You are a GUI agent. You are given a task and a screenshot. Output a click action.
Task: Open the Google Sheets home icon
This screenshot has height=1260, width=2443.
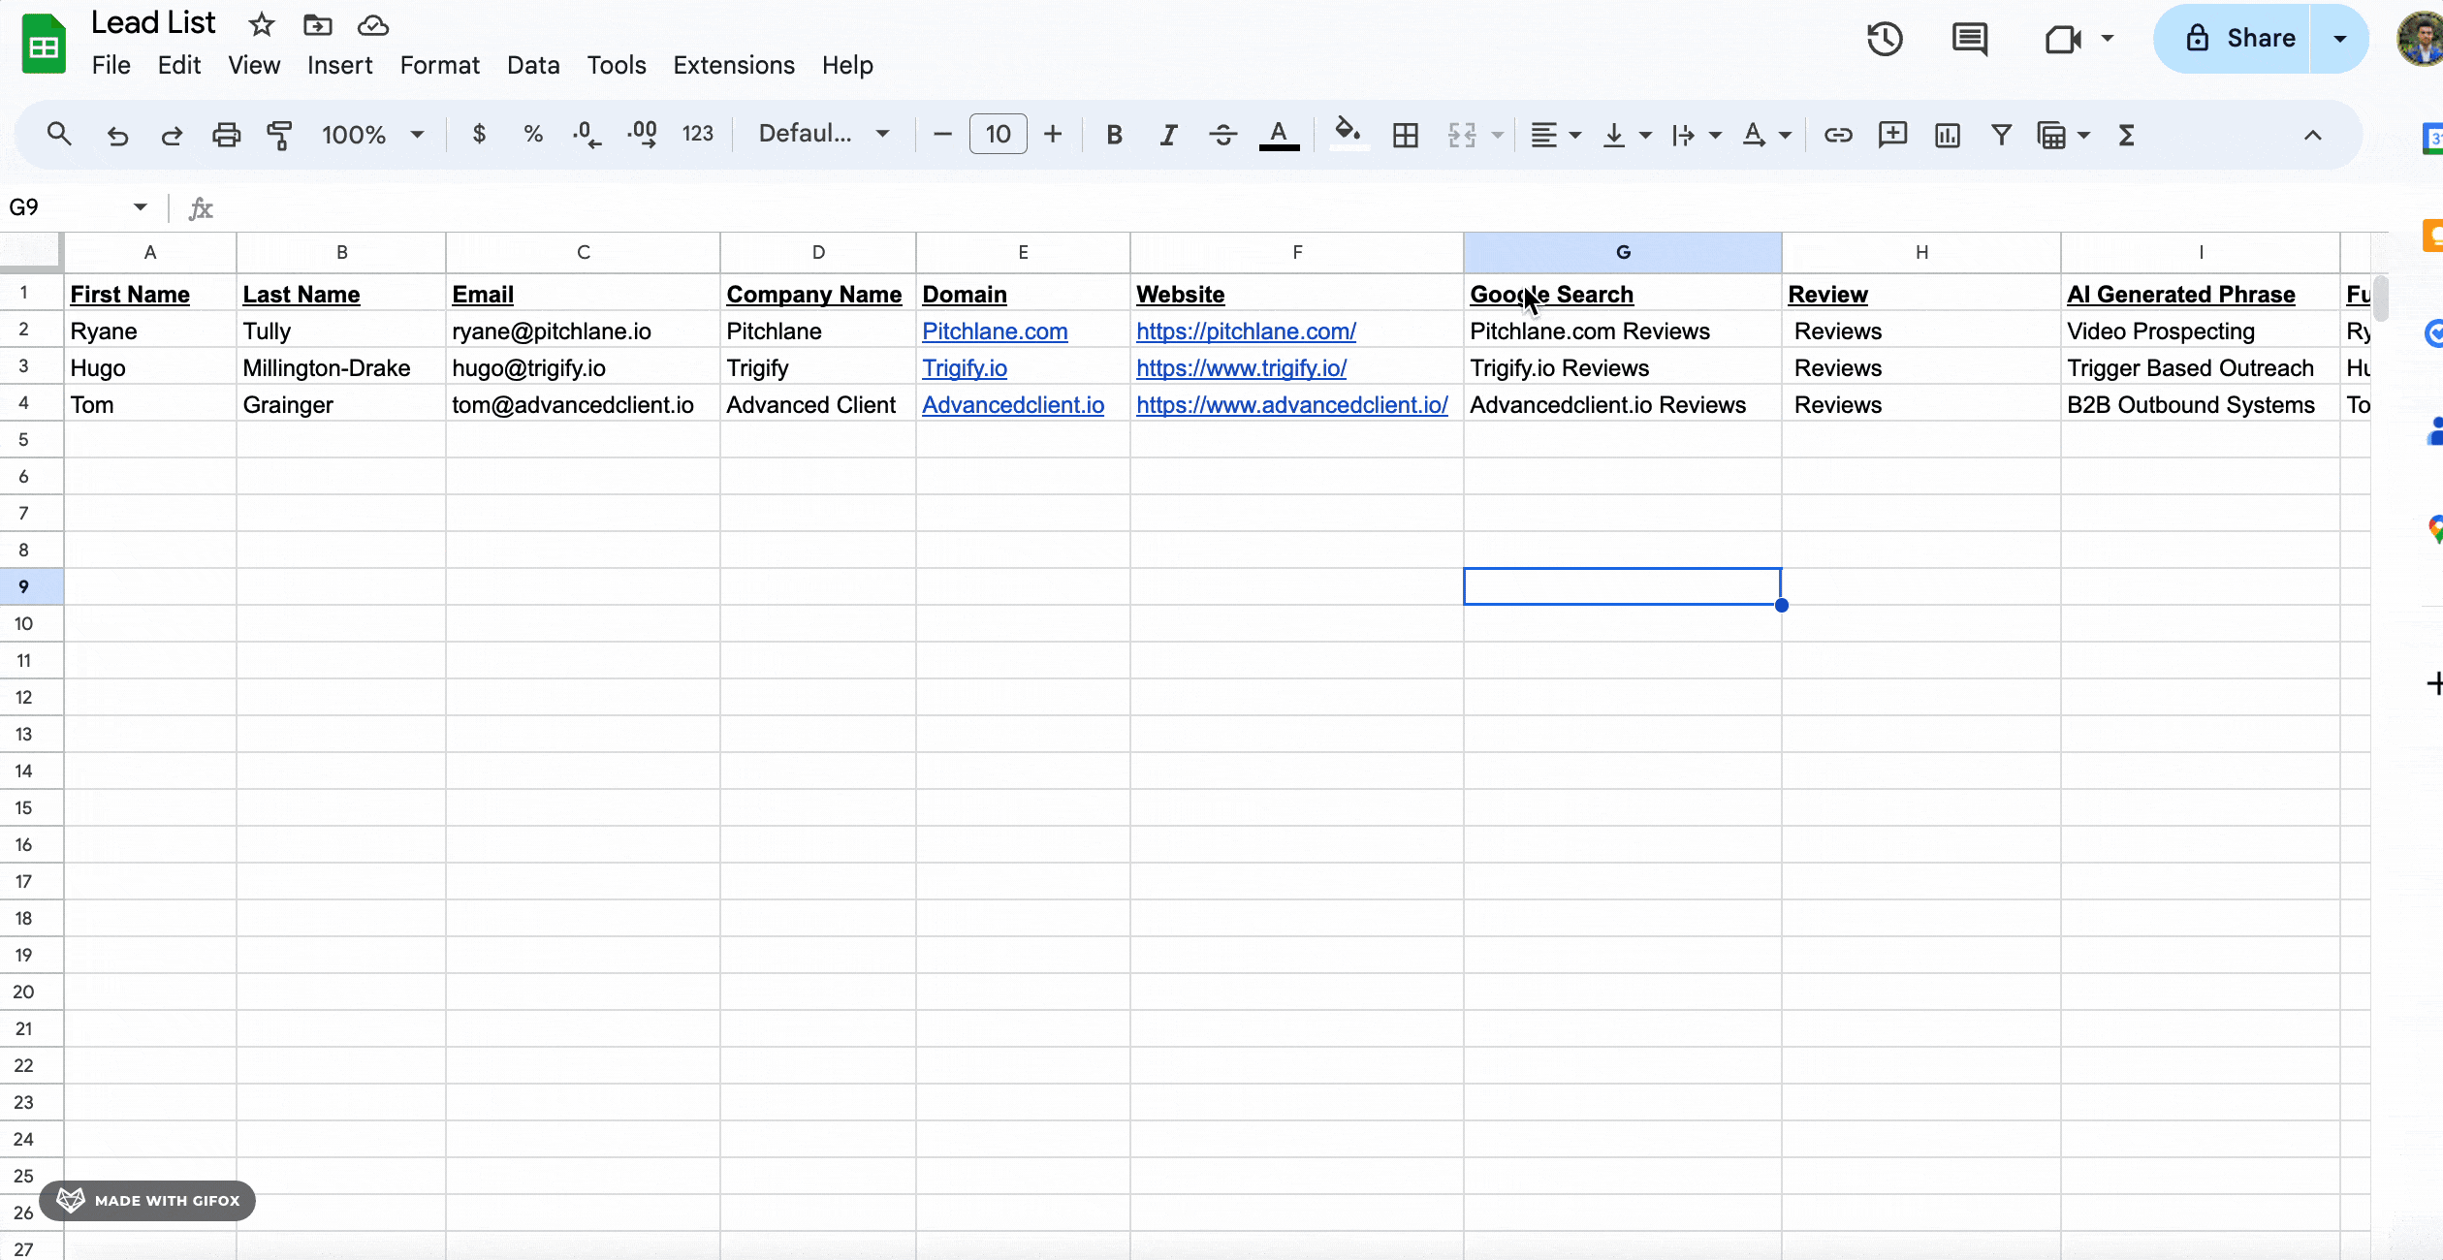tap(44, 44)
